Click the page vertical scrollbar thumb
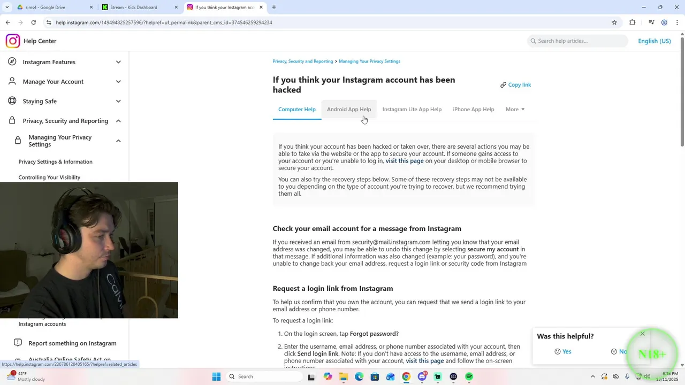 click(x=682, y=91)
